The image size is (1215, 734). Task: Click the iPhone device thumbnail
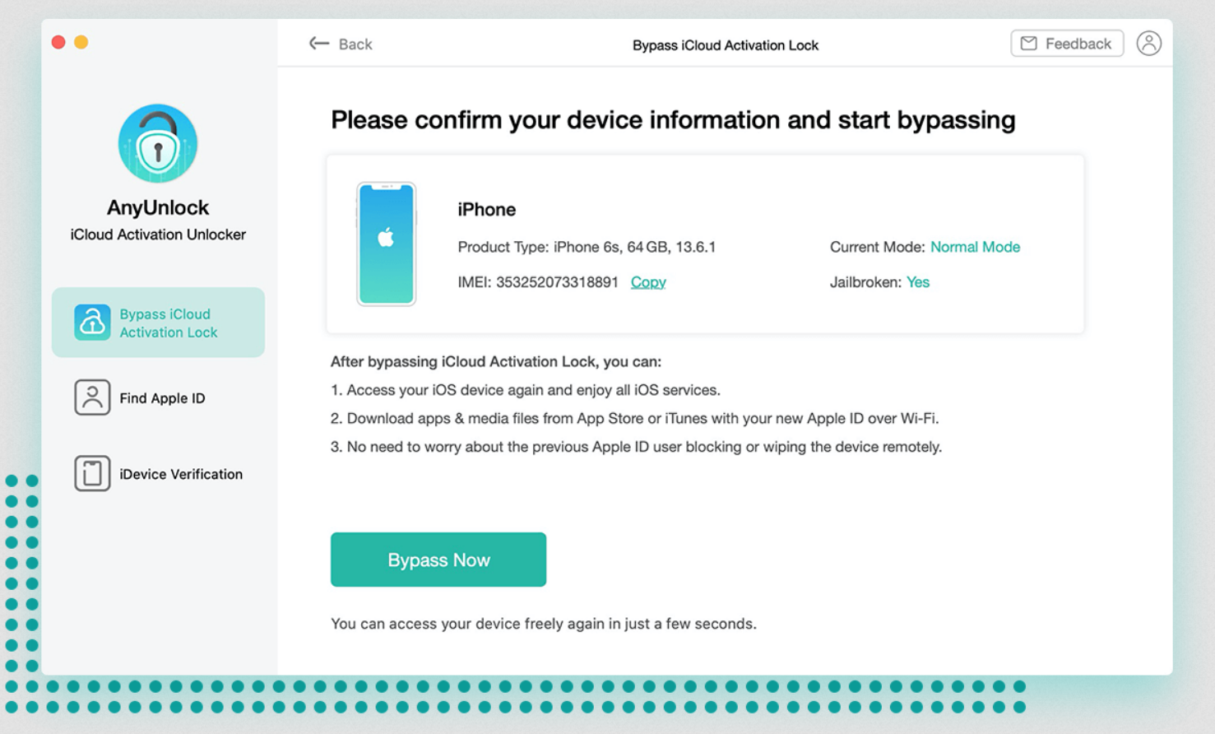point(386,244)
